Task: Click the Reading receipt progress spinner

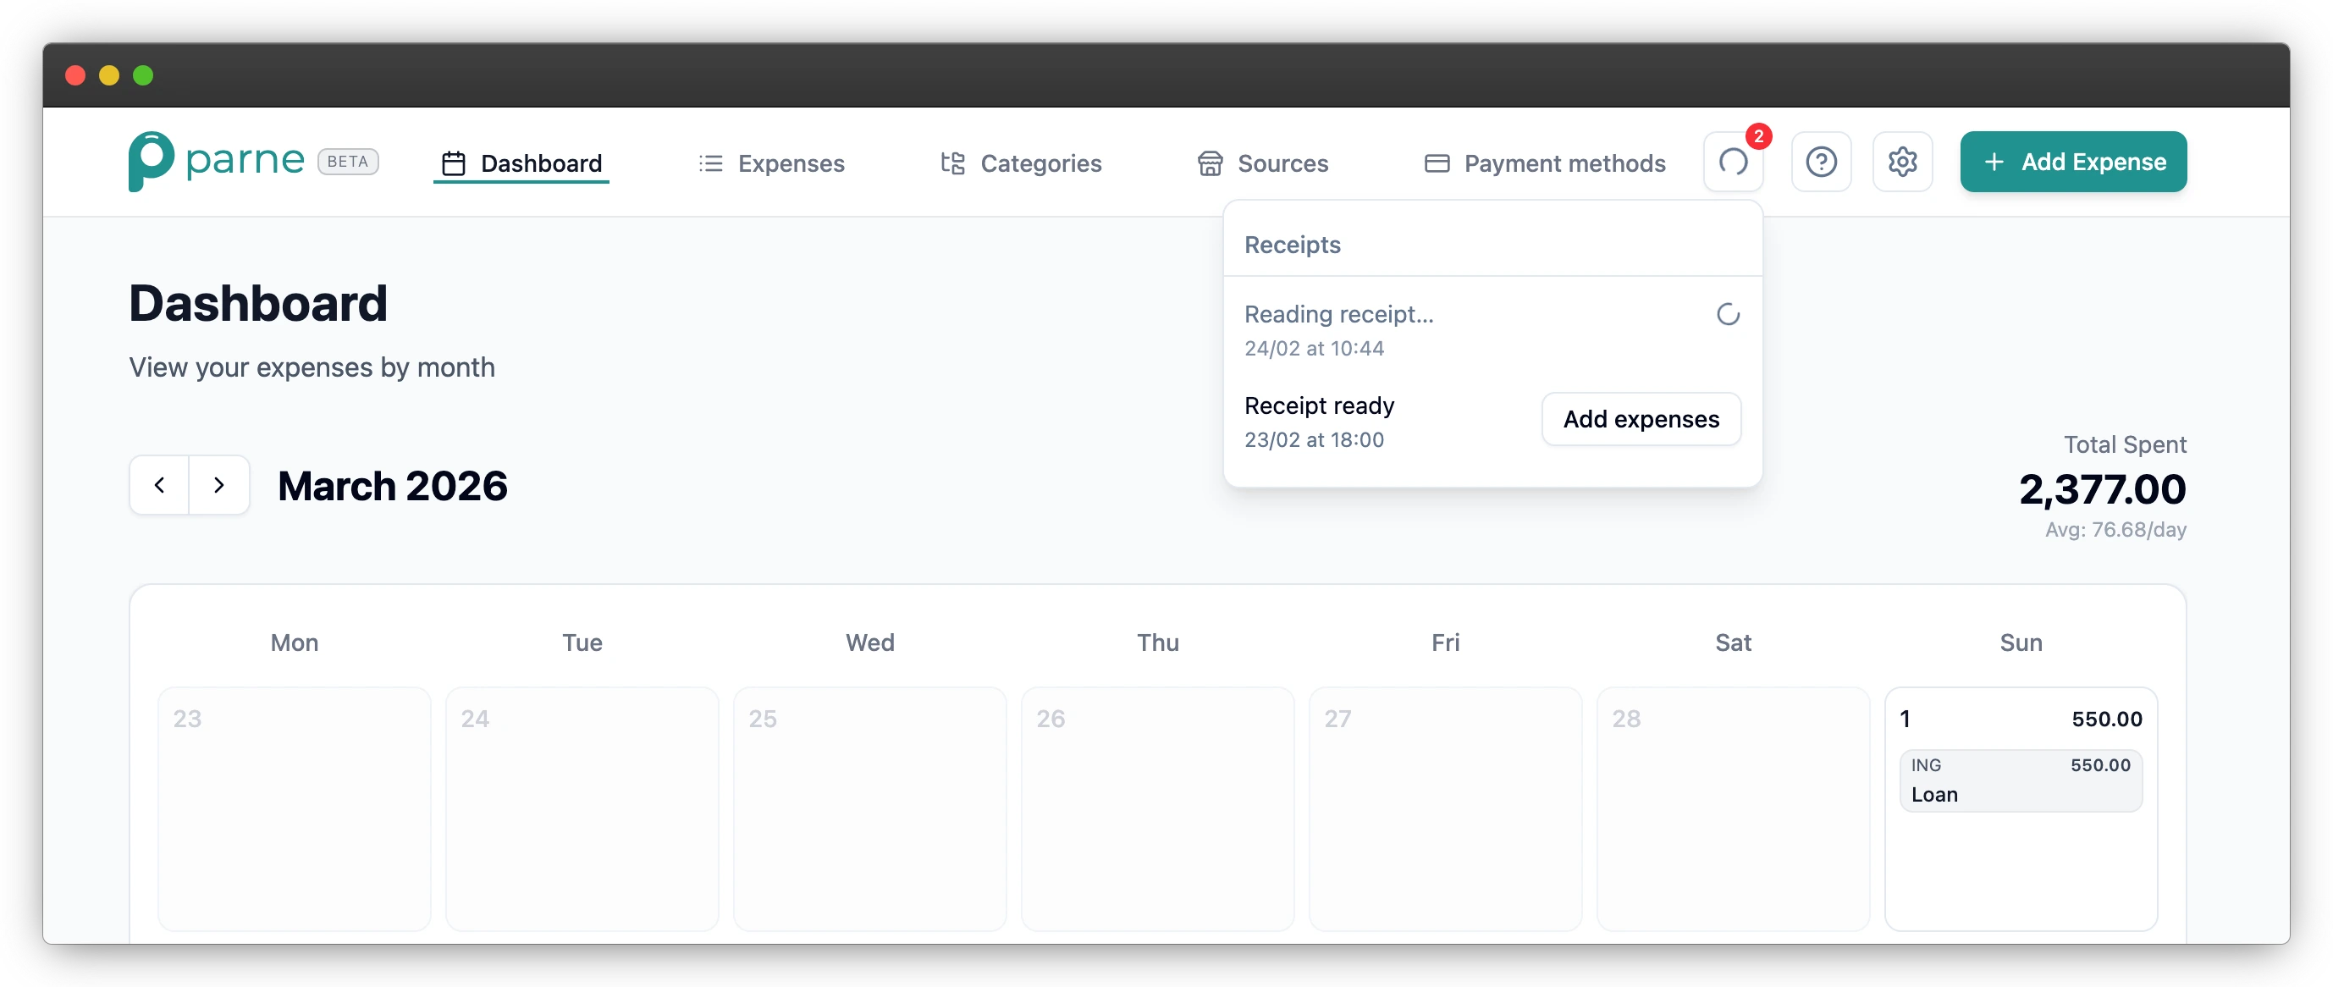Action: pos(1727,314)
